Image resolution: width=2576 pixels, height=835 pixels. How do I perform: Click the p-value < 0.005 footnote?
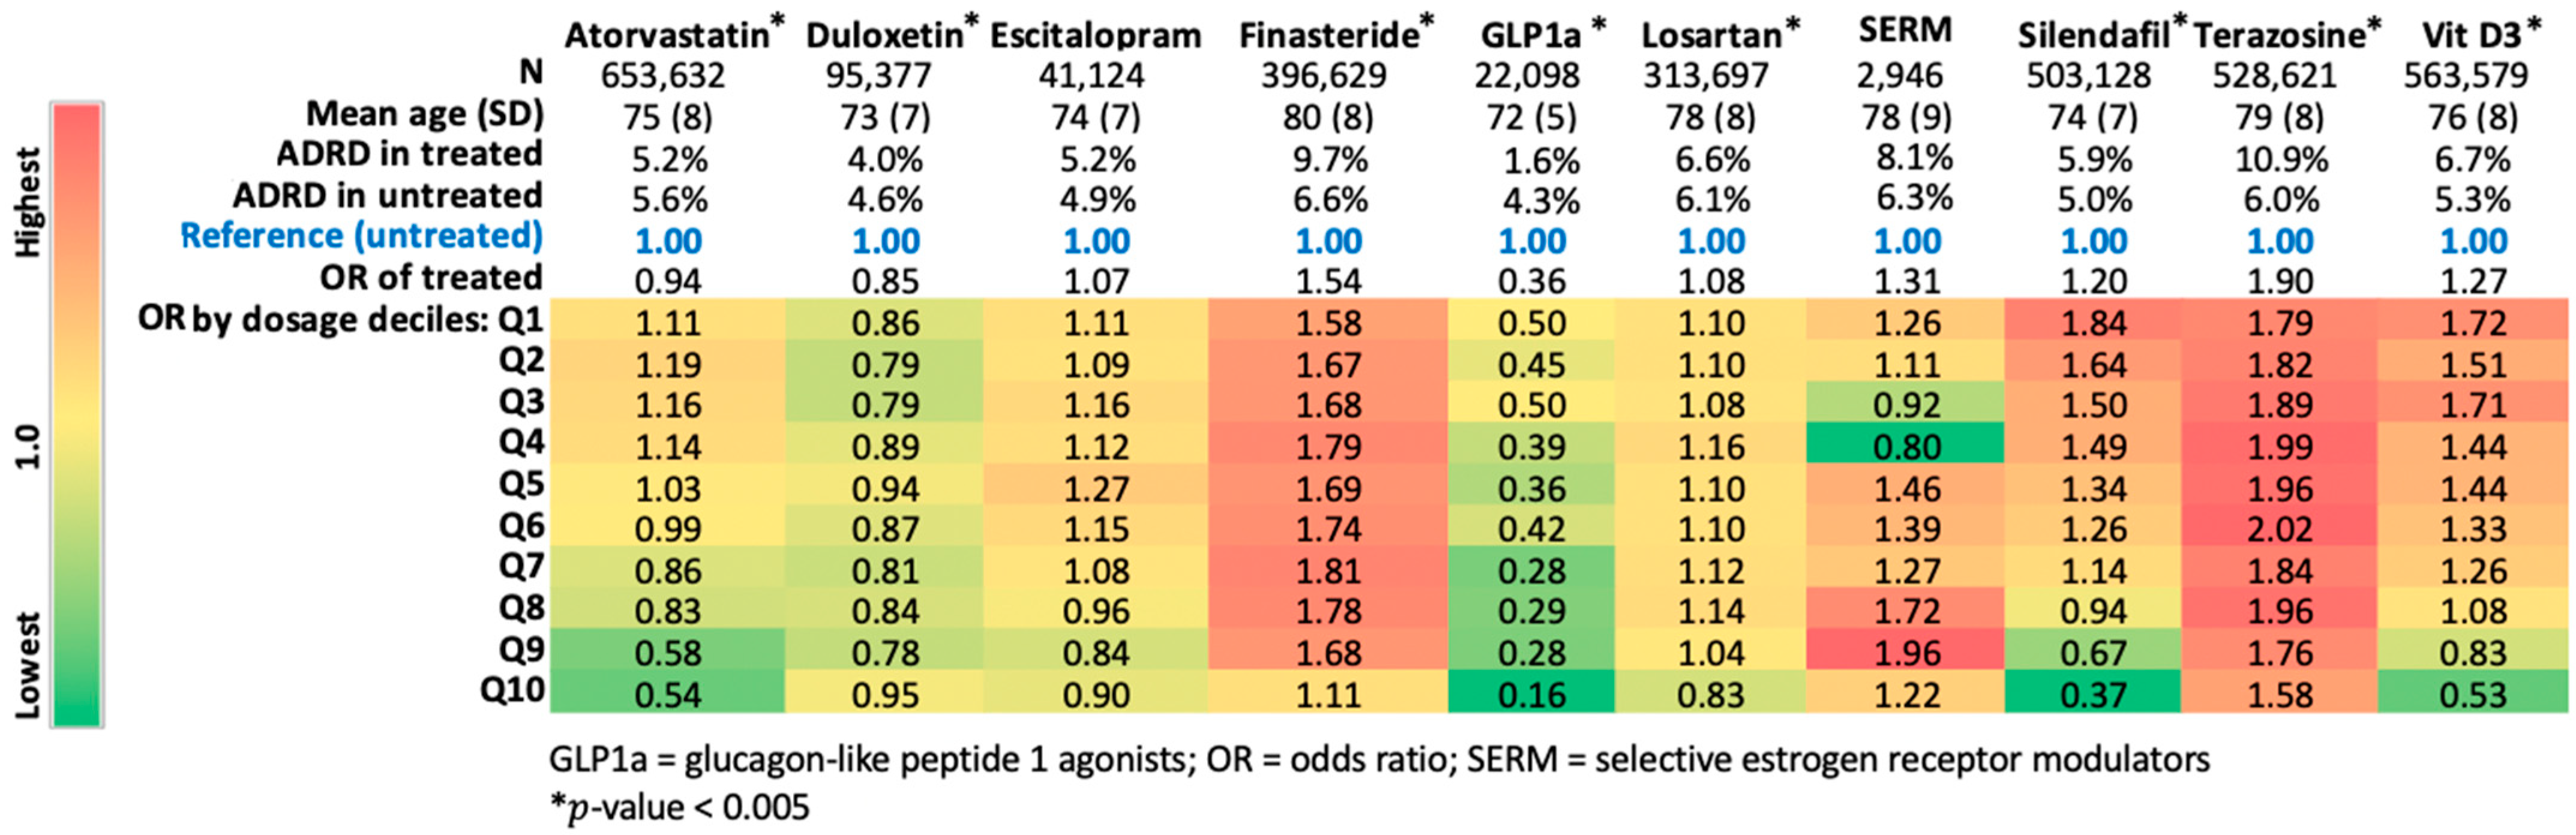point(680,807)
